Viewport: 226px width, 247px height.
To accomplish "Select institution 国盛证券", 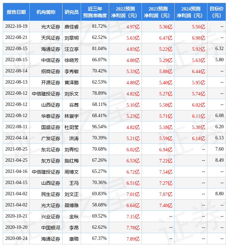I will (51, 127).
